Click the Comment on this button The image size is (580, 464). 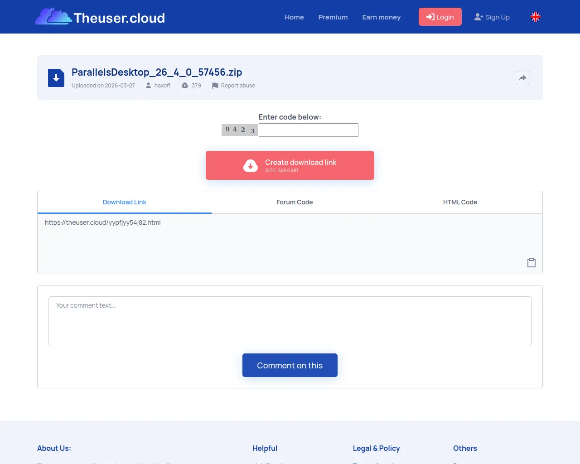[x=290, y=365]
